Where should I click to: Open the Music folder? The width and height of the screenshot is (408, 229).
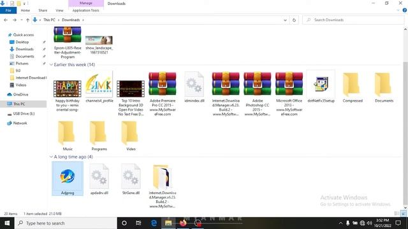[x=68, y=135]
